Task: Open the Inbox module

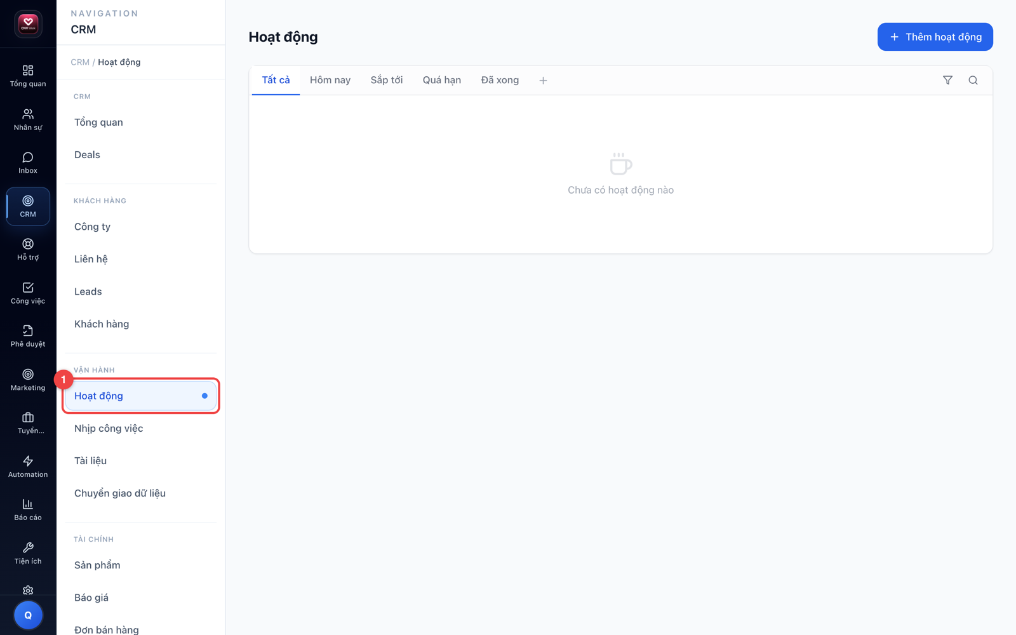Action: [28, 163]
